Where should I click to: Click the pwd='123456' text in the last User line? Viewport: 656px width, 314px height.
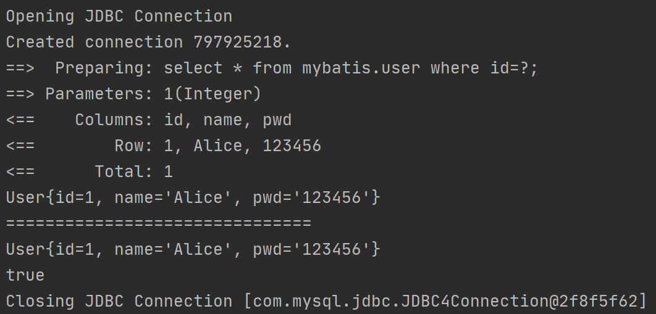(317, 249)
